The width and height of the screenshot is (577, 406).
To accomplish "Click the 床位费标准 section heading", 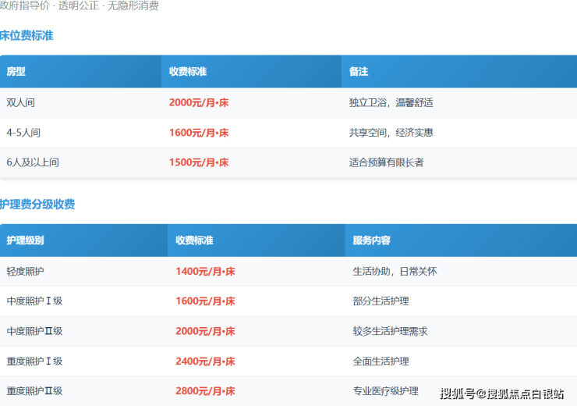I will [x=27, y=36].
